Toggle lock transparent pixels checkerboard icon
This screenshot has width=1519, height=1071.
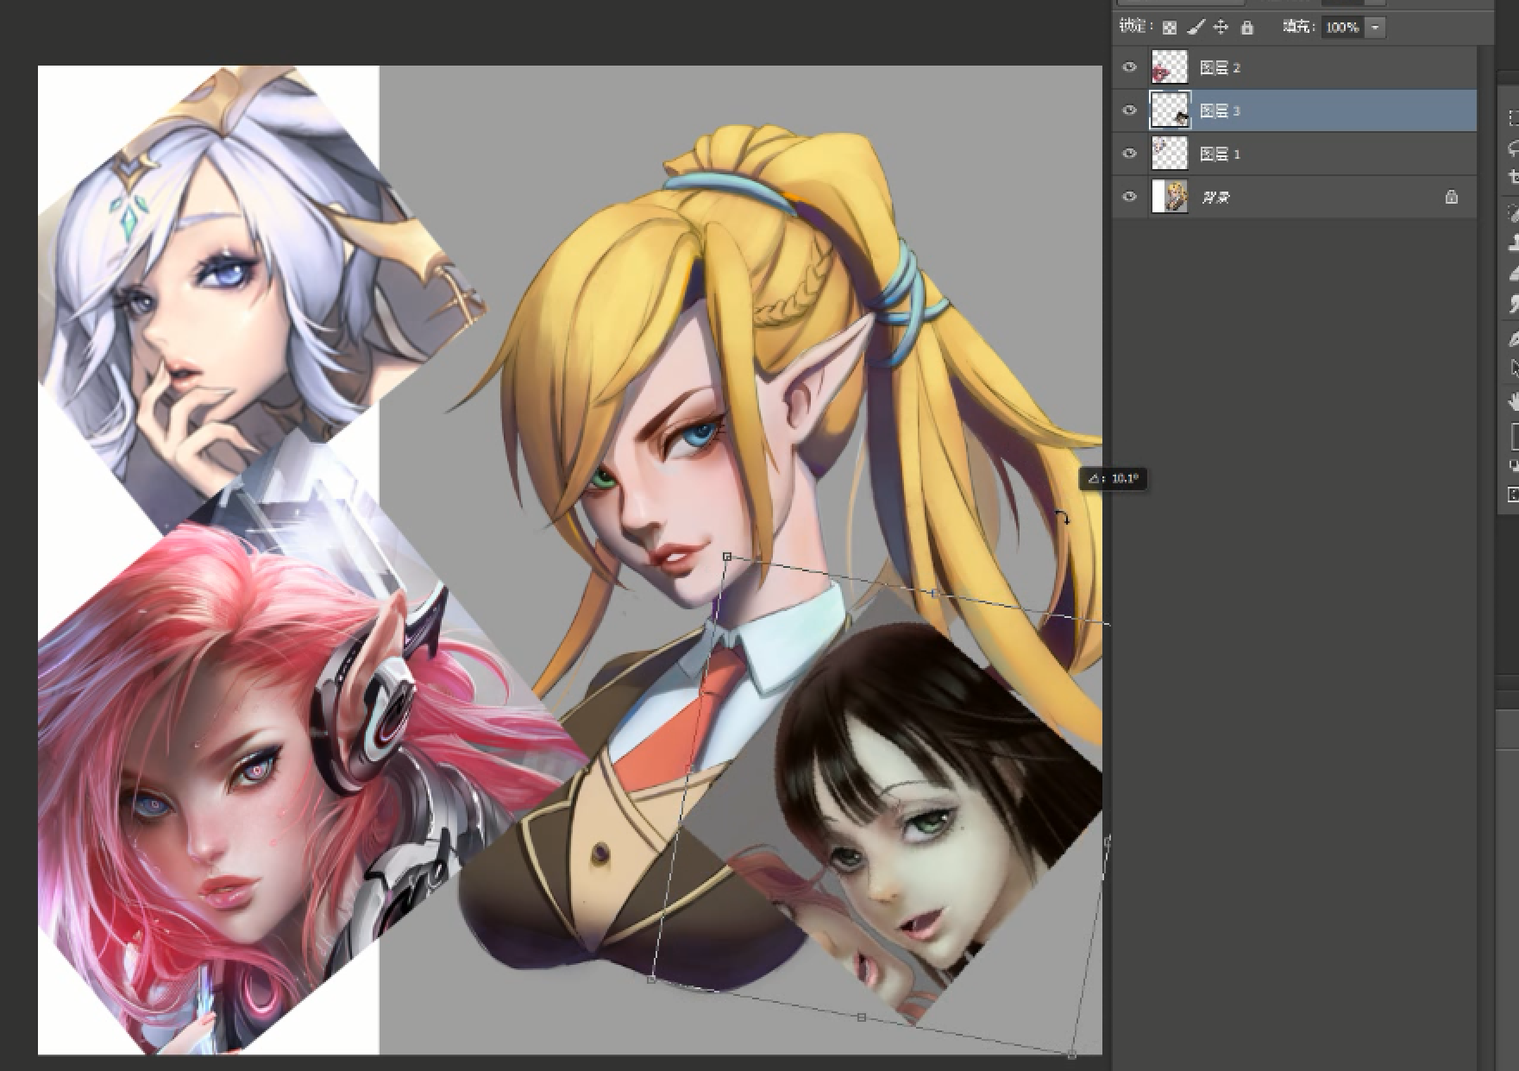coord(1169,28)
